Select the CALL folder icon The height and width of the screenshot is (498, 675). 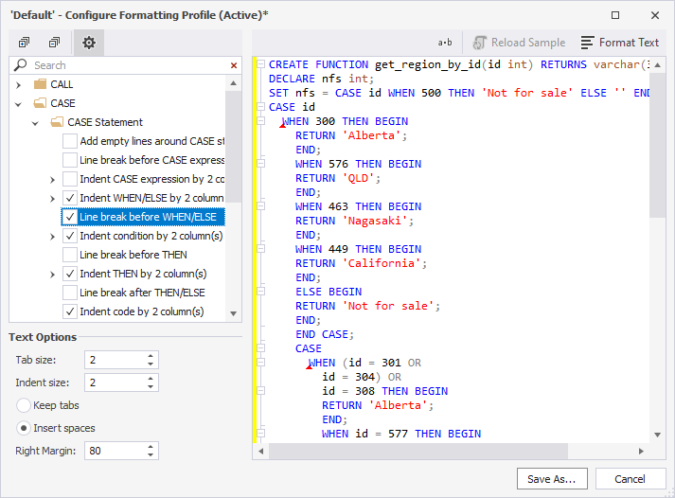point(40,84)
